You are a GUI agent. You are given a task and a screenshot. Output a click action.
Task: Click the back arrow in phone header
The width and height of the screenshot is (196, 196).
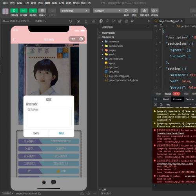coord(14,39)
